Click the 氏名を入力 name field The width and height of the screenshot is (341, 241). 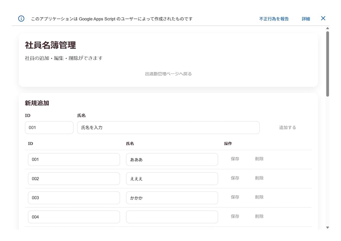pyautogui.click(x=168, y=127)
